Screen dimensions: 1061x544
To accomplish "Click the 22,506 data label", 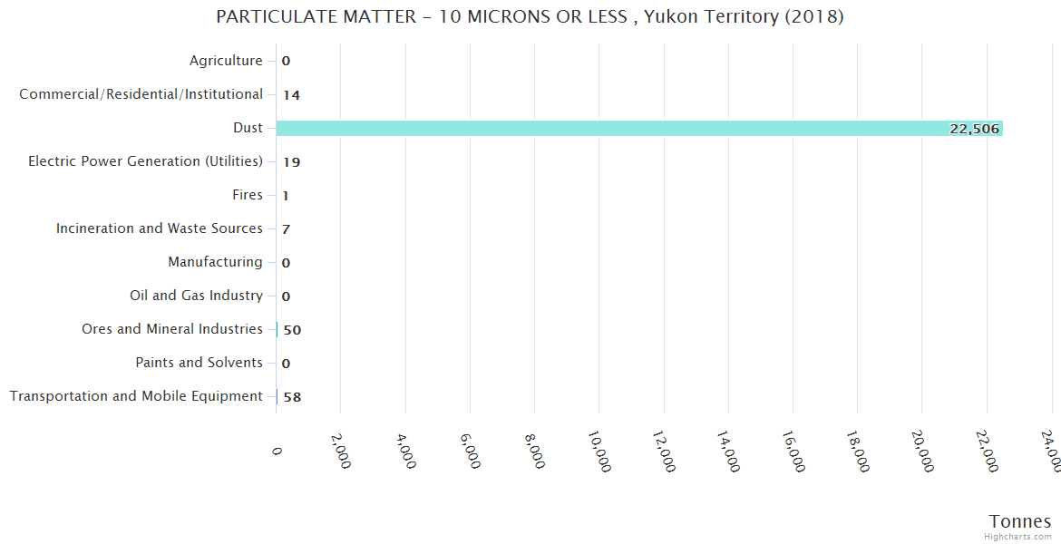I will pyautogui.click(x=974, y=129).
